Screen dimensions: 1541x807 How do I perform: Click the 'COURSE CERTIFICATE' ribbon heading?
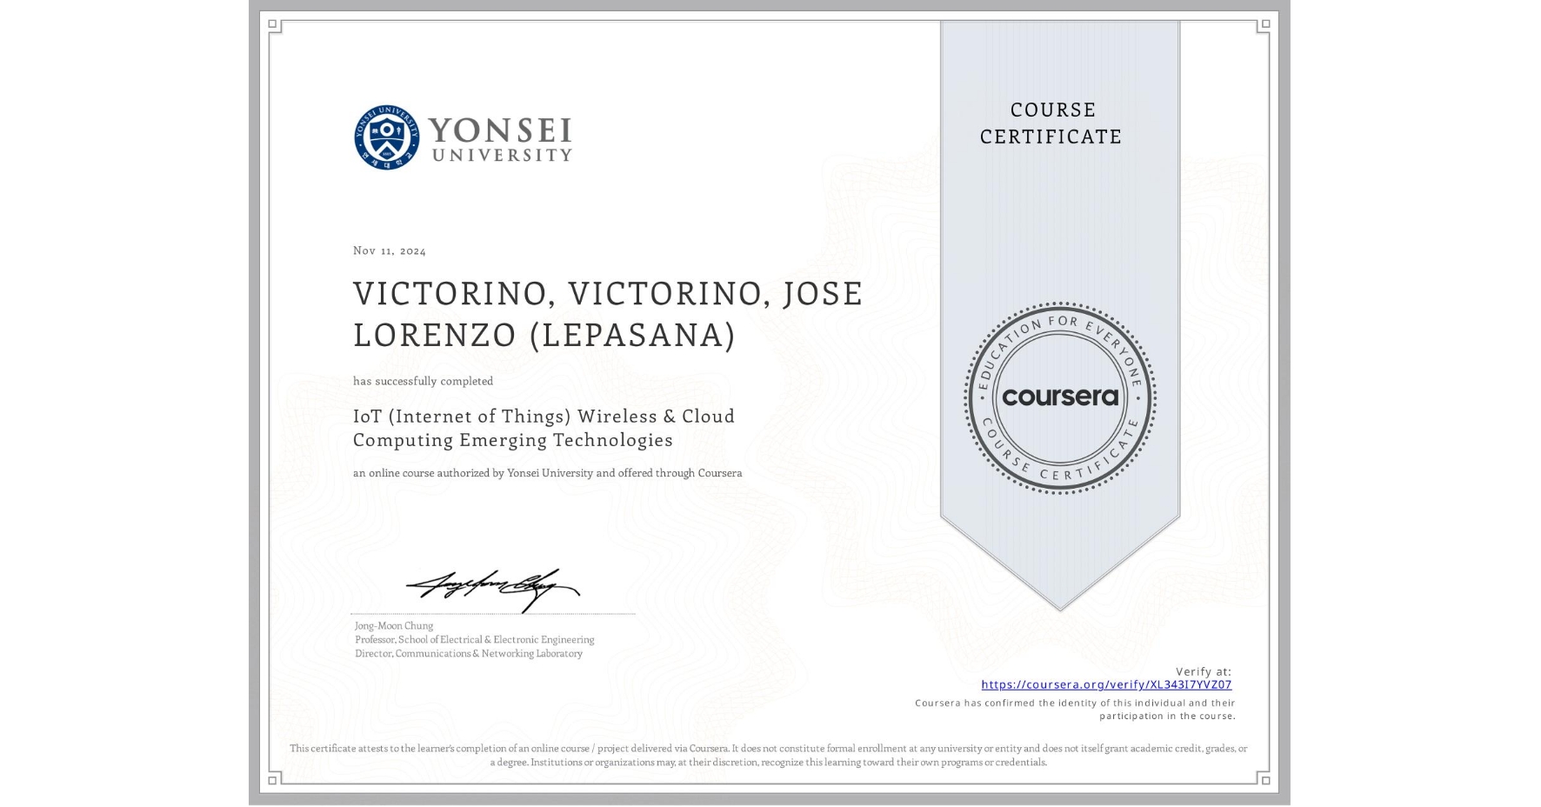[x=1051, y=123]
